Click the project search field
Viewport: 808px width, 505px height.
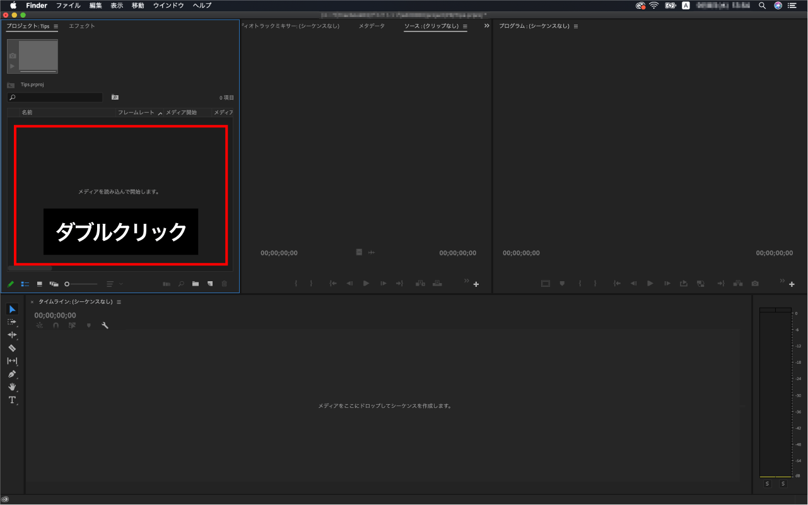point(55,98)
